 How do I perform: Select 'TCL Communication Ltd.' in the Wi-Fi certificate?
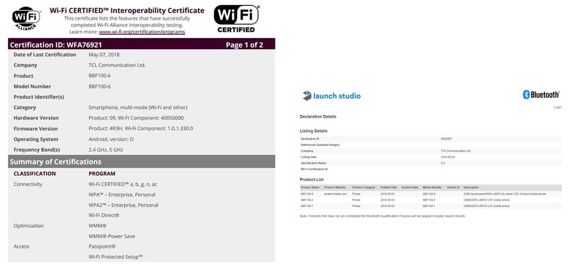(117, 65)
